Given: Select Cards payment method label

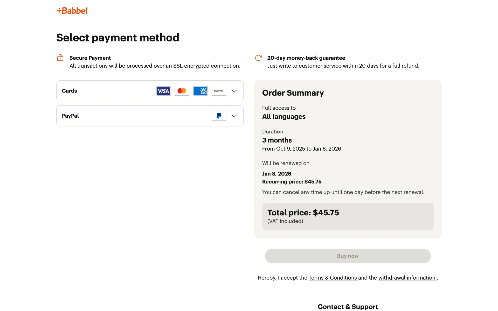Looking at the screenshot, I should [x=69, y=91].
